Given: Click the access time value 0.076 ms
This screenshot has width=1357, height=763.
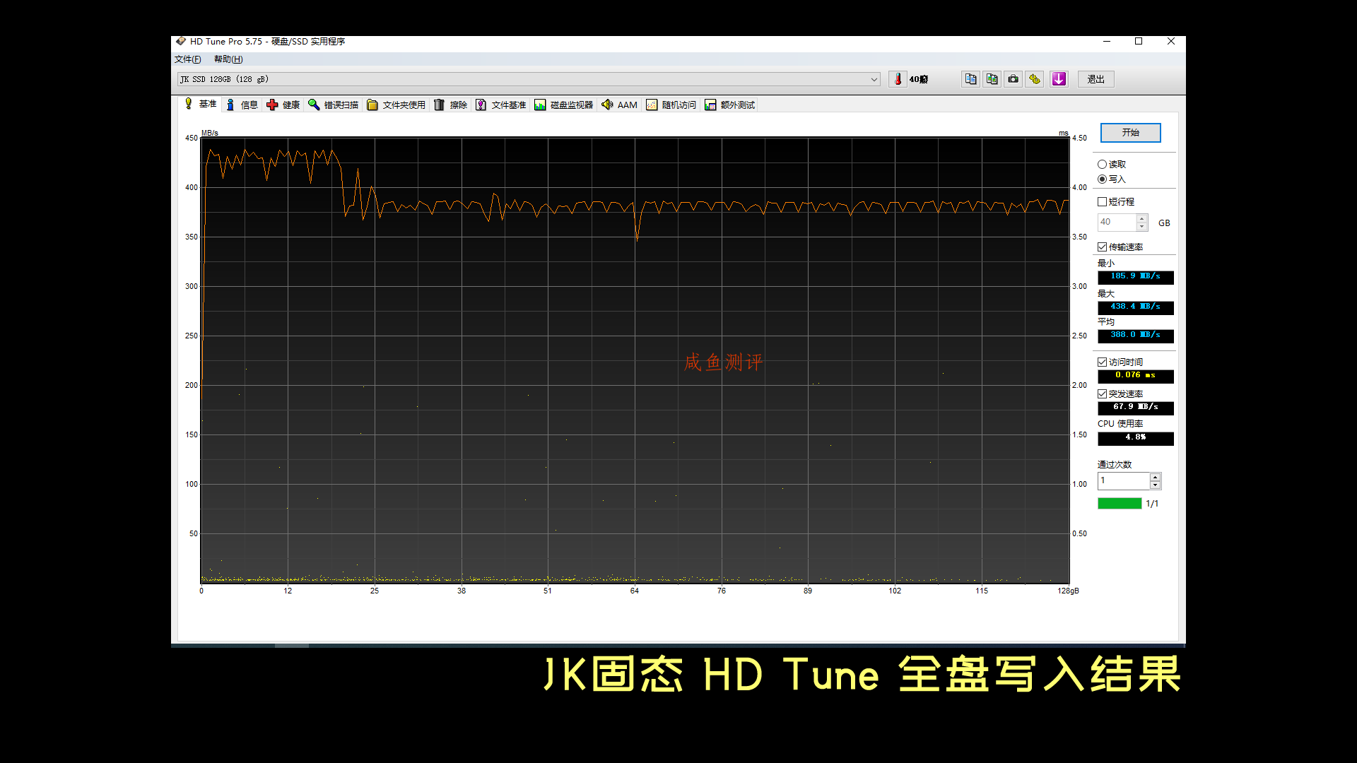Looking at the screenshot, I should pyautogui.click(x=1135, y=376).
